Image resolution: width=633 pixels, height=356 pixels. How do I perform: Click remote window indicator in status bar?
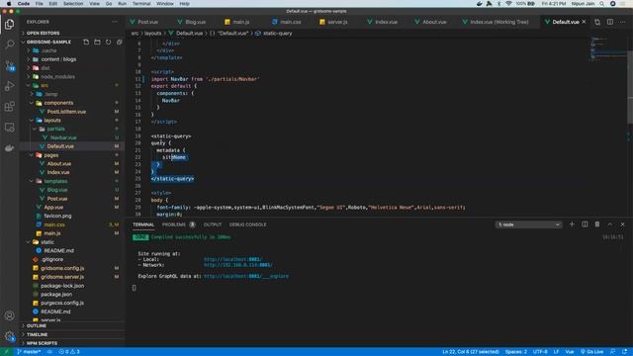(x=6, y=352)
